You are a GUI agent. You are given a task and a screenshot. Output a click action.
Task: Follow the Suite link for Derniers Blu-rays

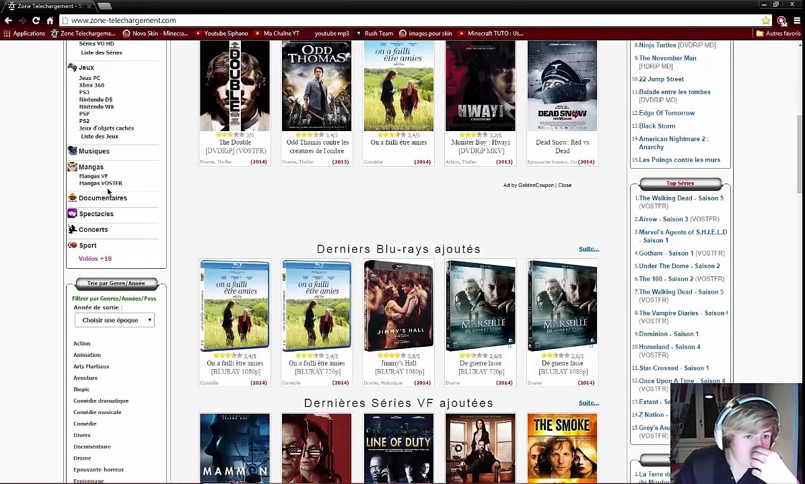click(588, 249)
